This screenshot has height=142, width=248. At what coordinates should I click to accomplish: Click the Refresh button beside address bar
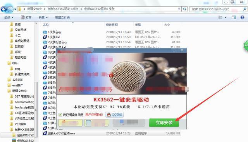[x=184, y=9]
